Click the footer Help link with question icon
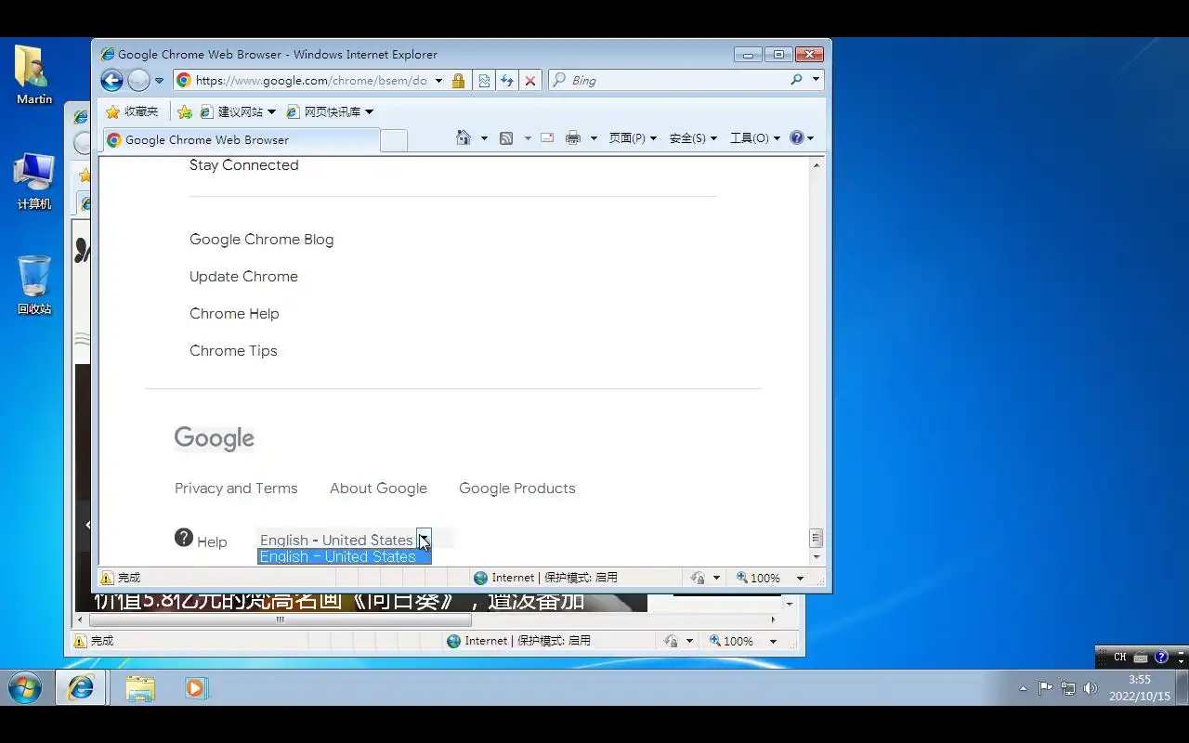Image resolution: width=1189 pixels, height=743 pixels. pos(201,540)
